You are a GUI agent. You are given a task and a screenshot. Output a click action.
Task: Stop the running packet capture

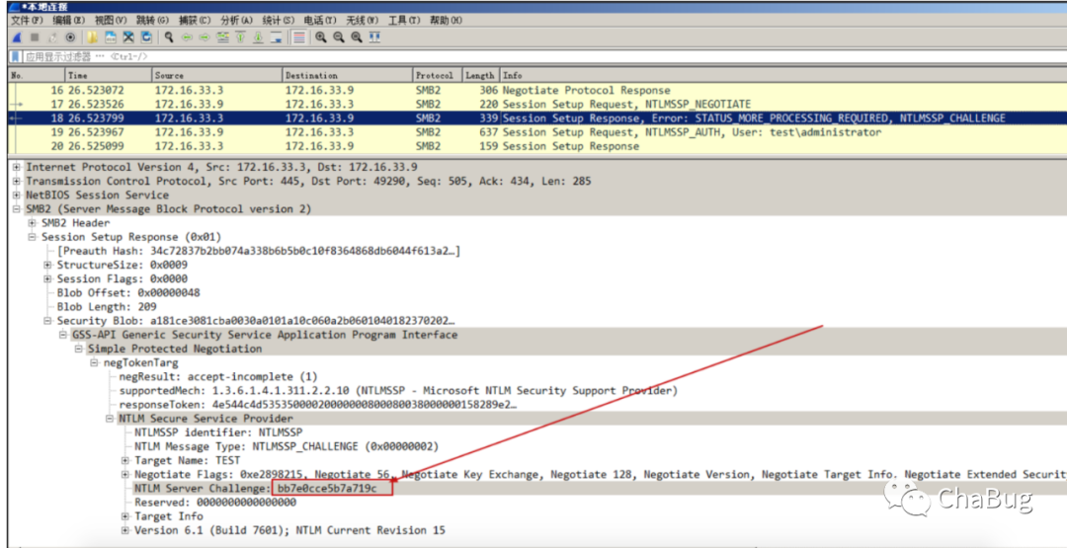35,38
